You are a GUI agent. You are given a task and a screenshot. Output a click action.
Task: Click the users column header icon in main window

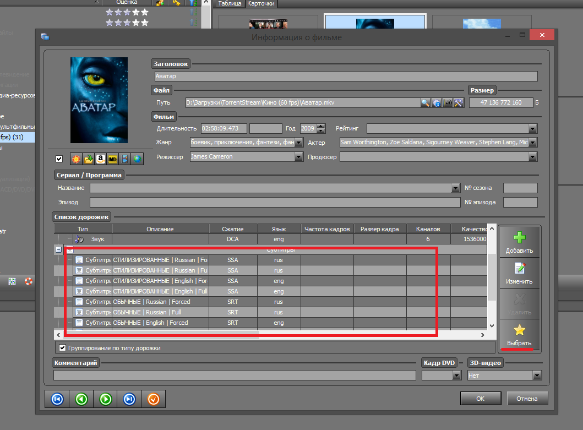click(160, 3)
